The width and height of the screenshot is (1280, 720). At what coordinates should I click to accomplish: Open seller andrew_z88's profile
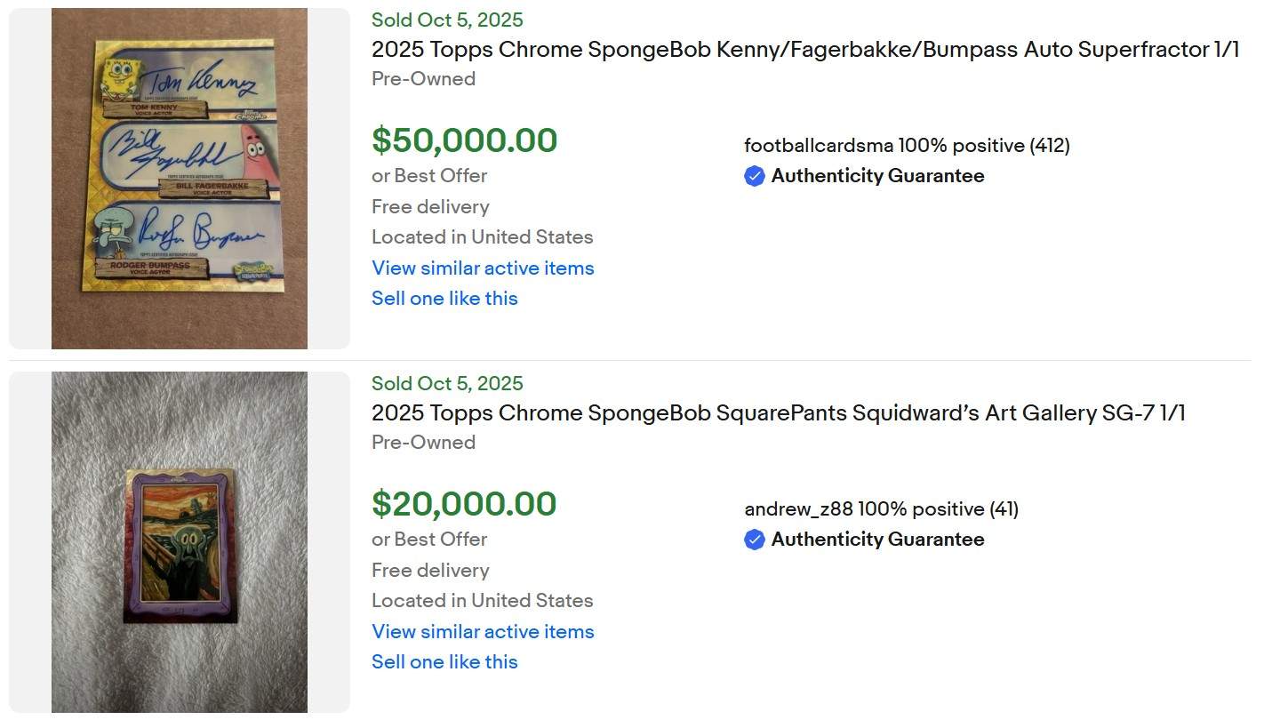[x=799, y=509]
